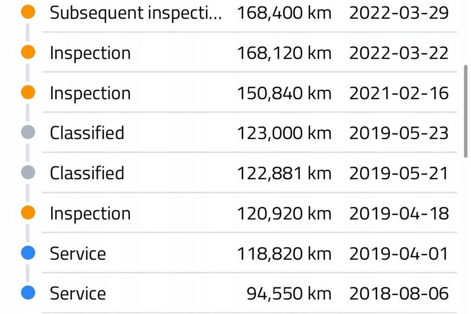Click blue dot for 94,550 km Service
471x314 pixels.
(x=28, y=293)
